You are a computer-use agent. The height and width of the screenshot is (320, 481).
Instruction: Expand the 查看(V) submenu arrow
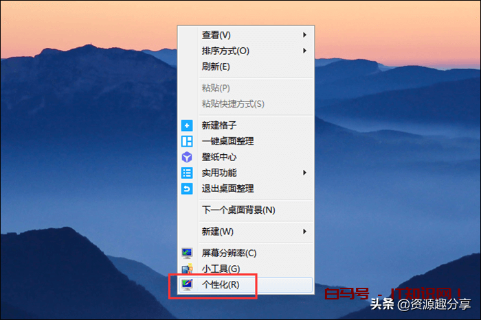pos(304,35)
